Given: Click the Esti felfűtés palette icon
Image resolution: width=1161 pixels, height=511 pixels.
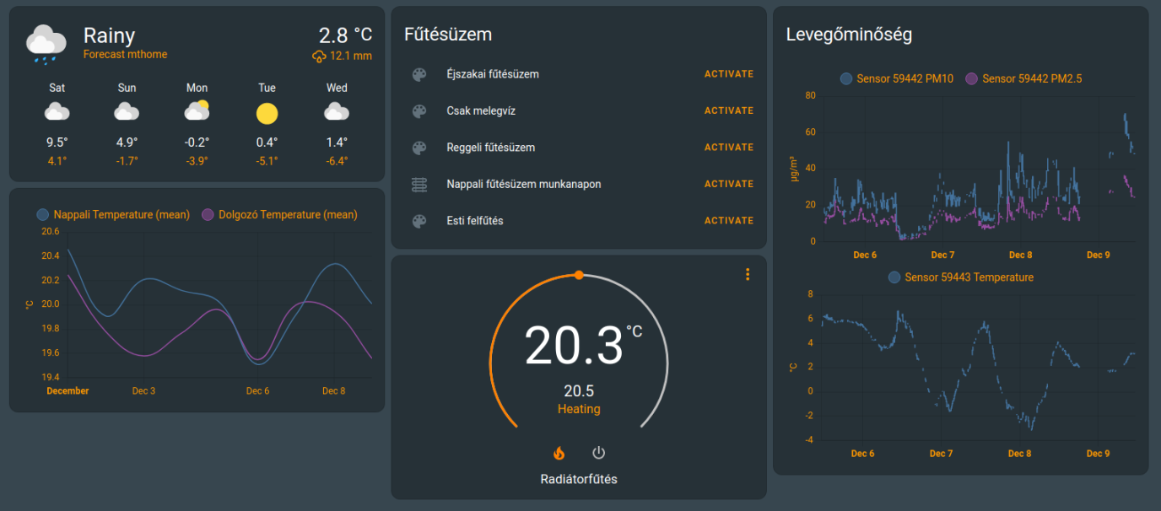Looking at the screenshot, I should point(419,221).
